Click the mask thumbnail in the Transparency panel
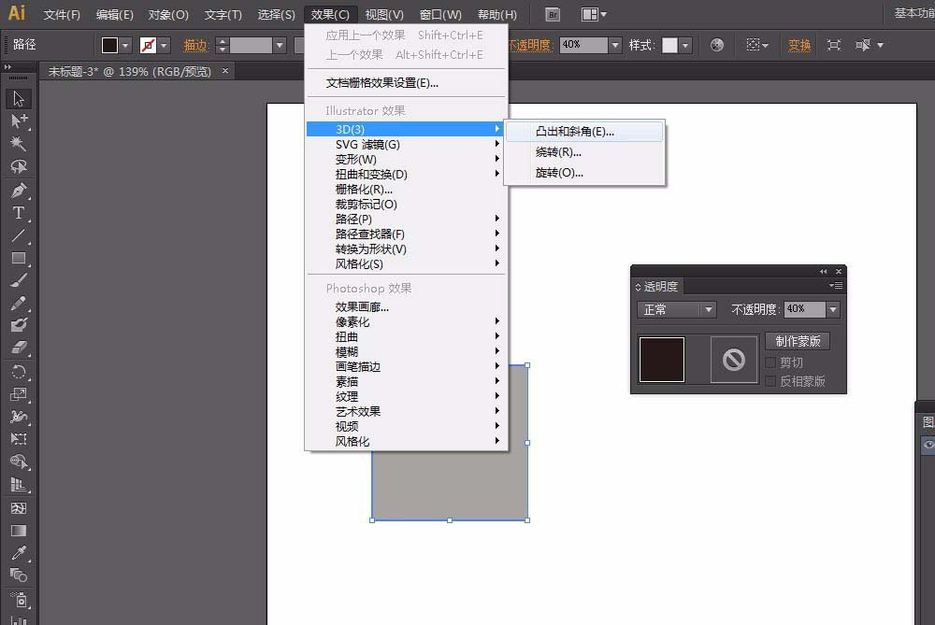The width and height of the screenshot is (935, 625). tap(733, 359)
